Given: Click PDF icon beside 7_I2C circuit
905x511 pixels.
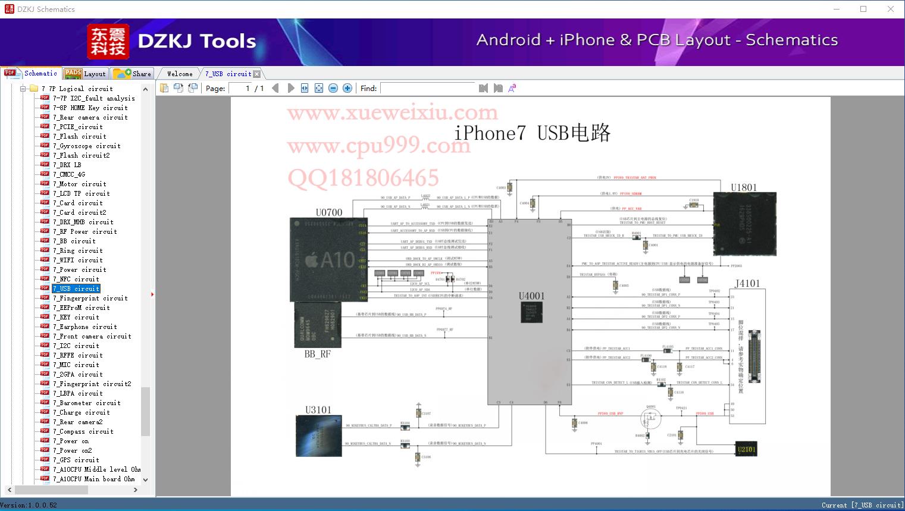Looking at the screenshot, I should (x=45, y=345).
